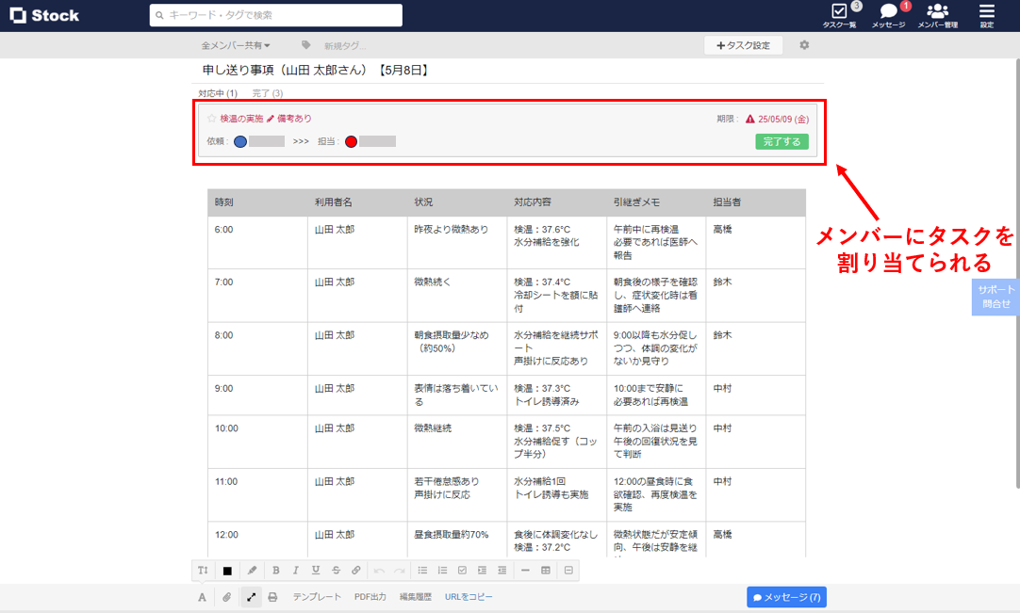Open メッセージ from the top navigation icon
This screenshot has width=1020, height=613.
886,14
